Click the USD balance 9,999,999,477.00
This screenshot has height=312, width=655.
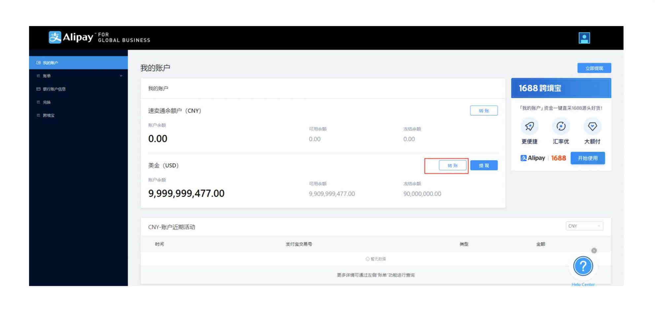coord(186,193)
